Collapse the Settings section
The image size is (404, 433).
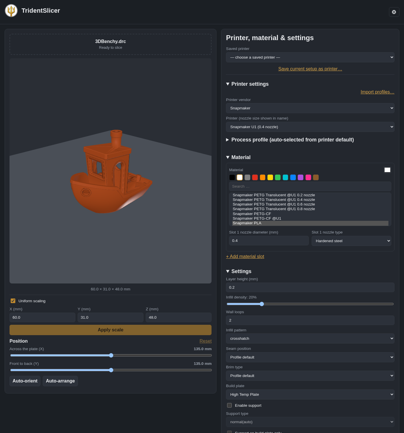239,271
